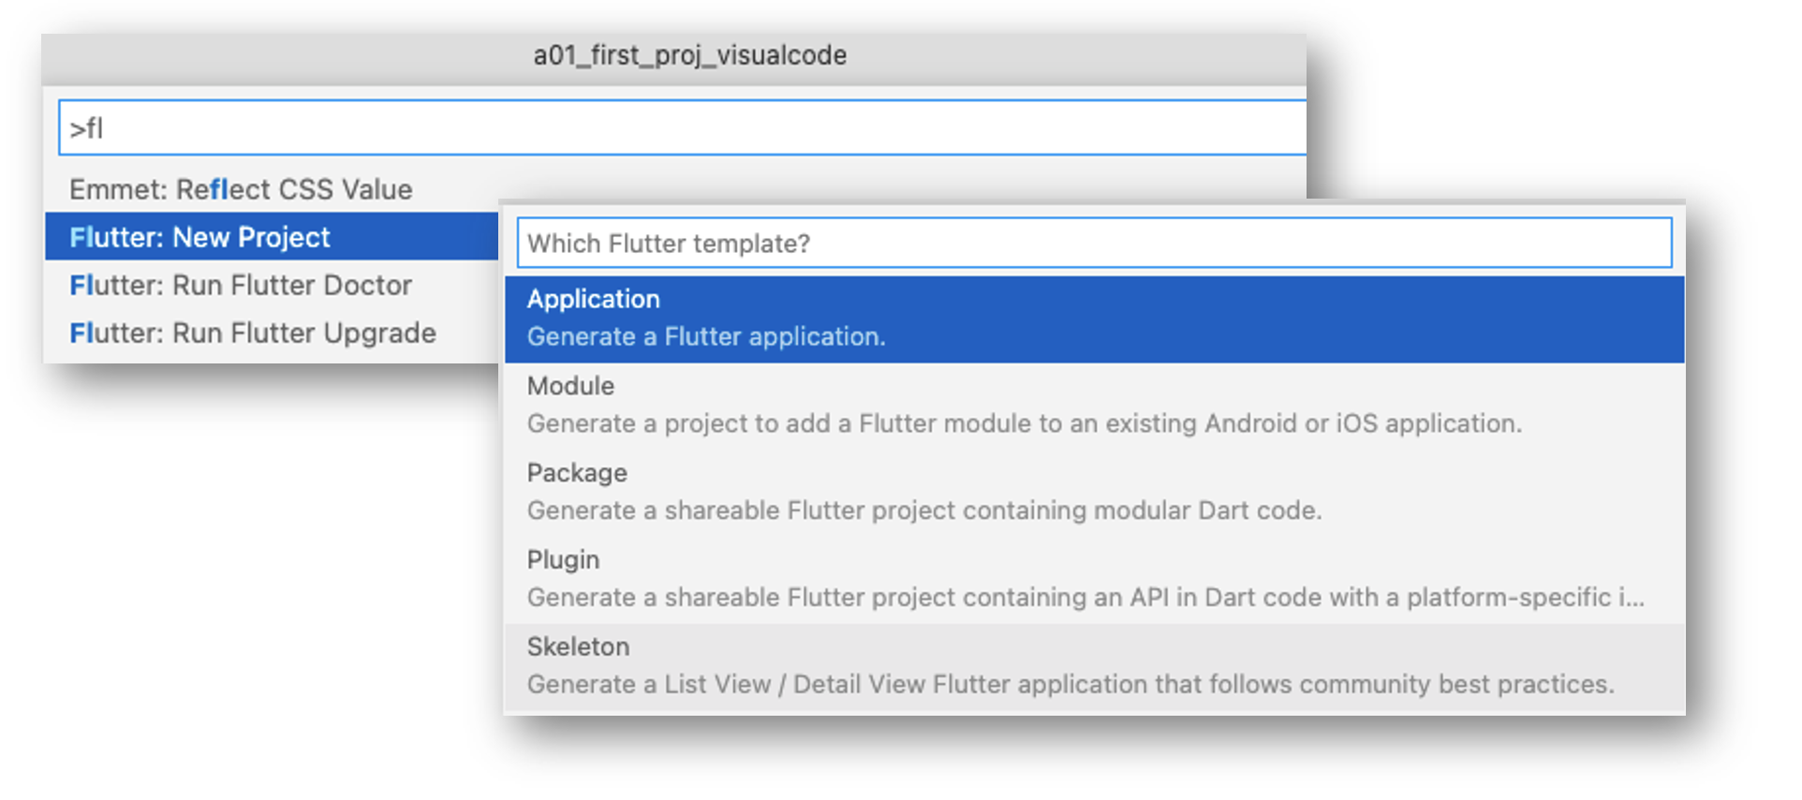Pick the Module template option
Screen dimensions: 1802x800
1094,406
